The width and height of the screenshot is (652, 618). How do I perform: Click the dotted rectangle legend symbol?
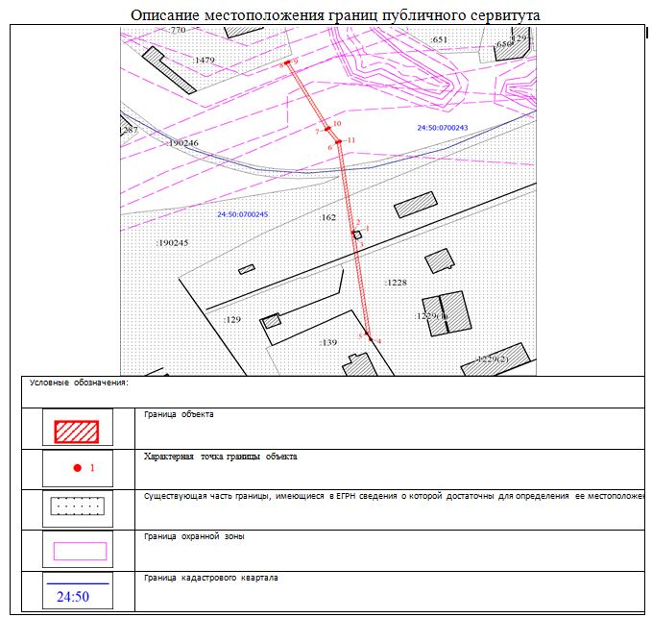click(x=77, y=506)
